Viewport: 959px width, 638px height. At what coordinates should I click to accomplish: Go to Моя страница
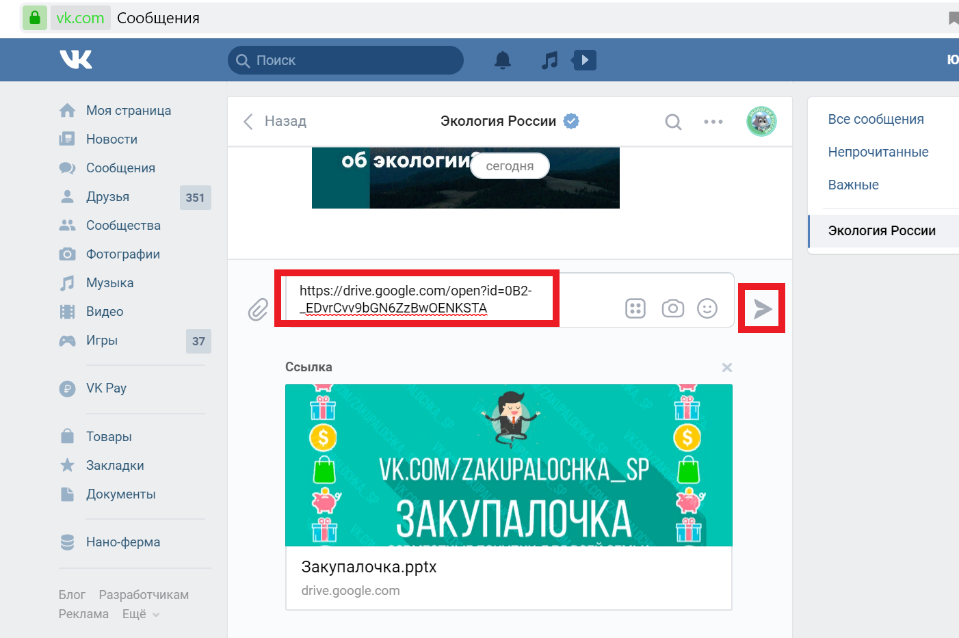click(x=129, y=111)
